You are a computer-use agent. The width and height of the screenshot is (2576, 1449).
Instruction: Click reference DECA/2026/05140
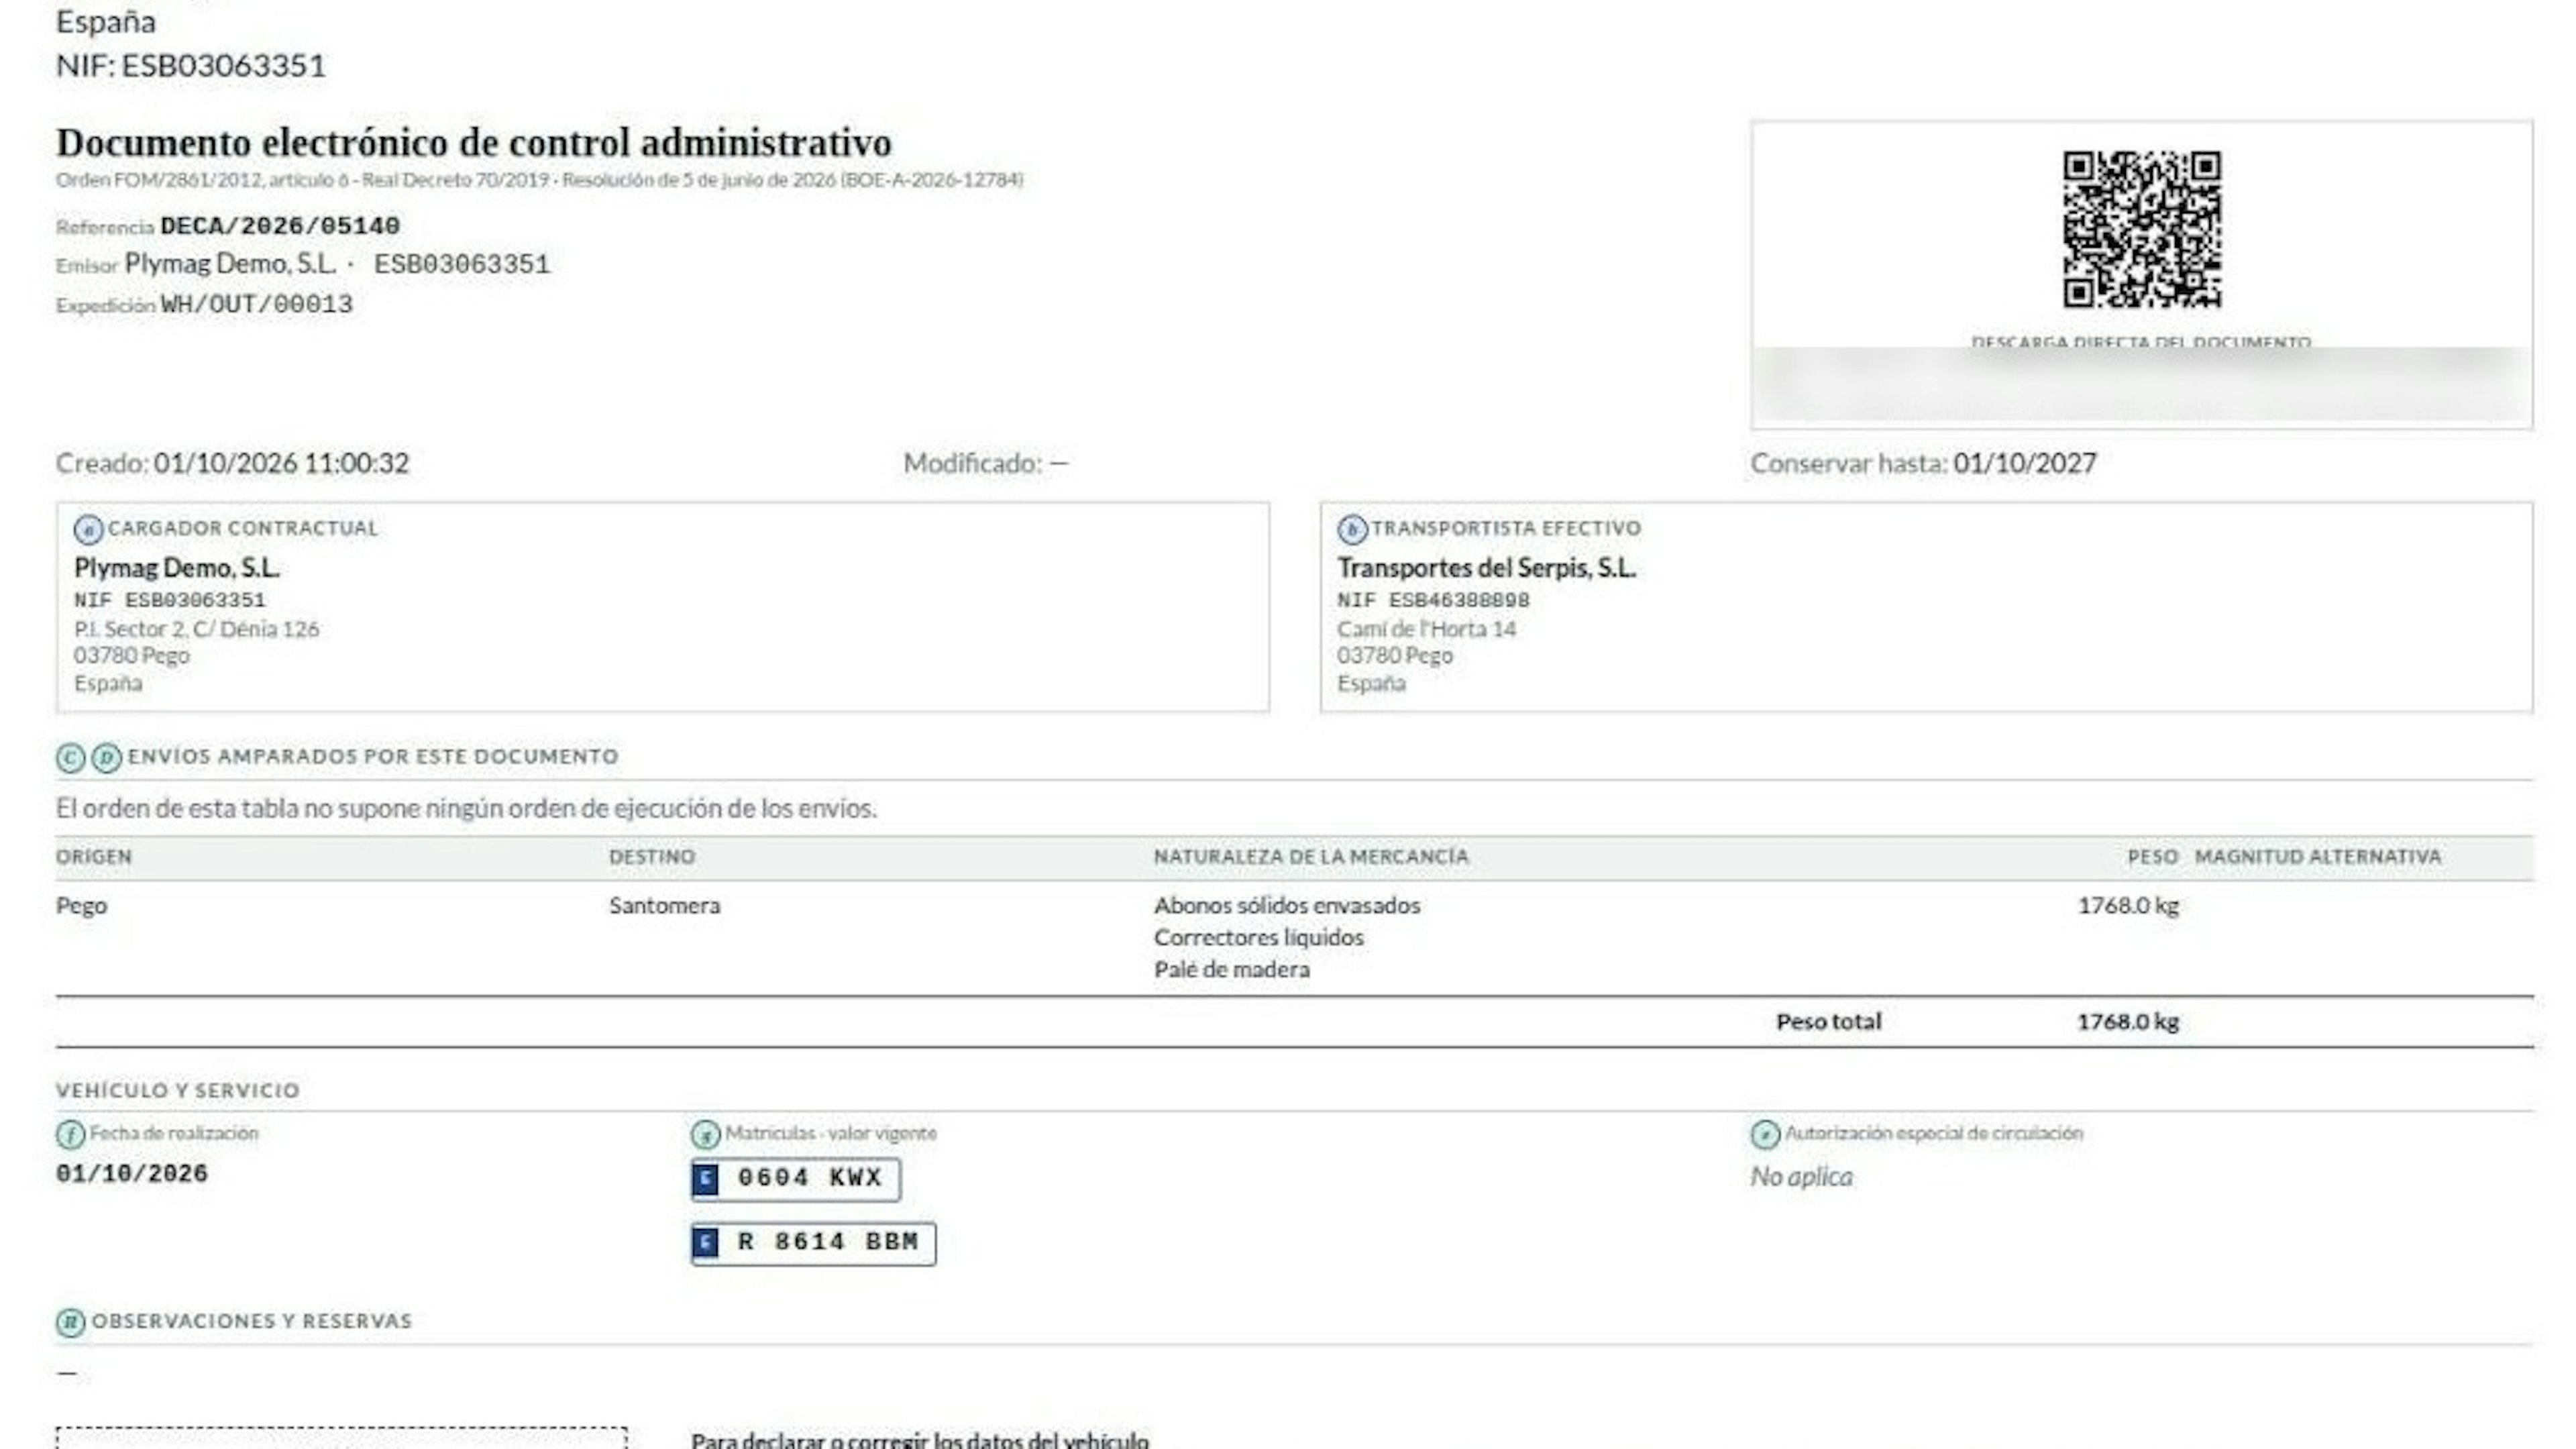pyautogui.click(x=280, y=226)
